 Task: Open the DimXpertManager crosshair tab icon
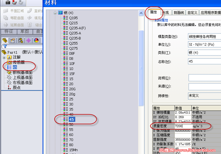28,41
